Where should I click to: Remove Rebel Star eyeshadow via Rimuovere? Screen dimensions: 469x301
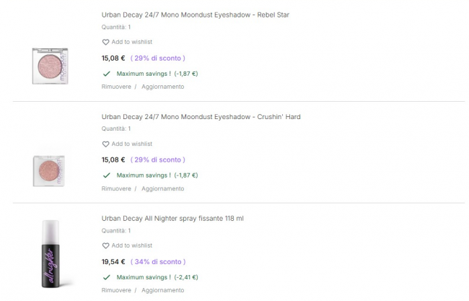coord(116,87)
